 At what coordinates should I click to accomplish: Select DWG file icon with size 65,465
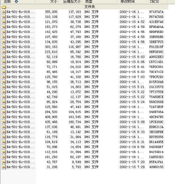point(4,72)
